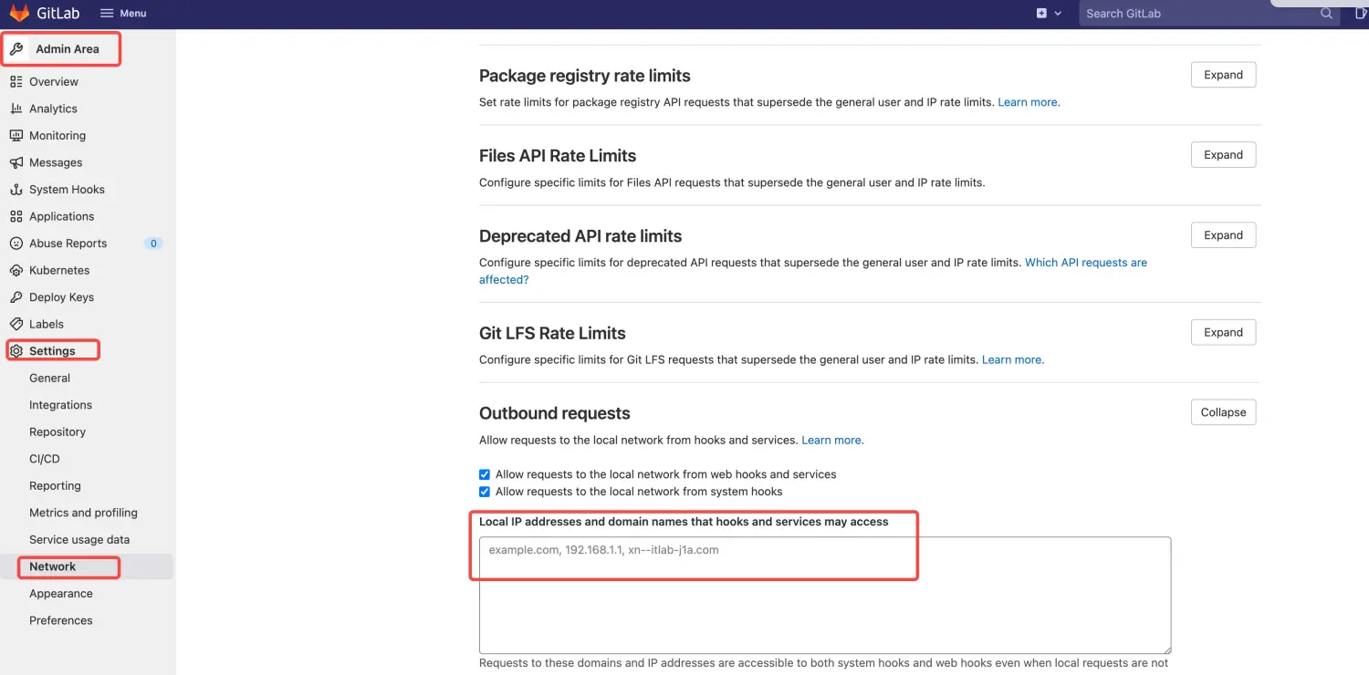Viewport: 1369px width, 675px height.
Task: Expand the Files API Rate Limits section
Action: 1223,155
